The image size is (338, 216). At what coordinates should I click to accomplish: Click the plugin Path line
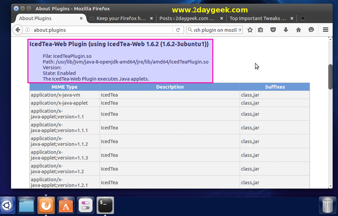[125, 62]
